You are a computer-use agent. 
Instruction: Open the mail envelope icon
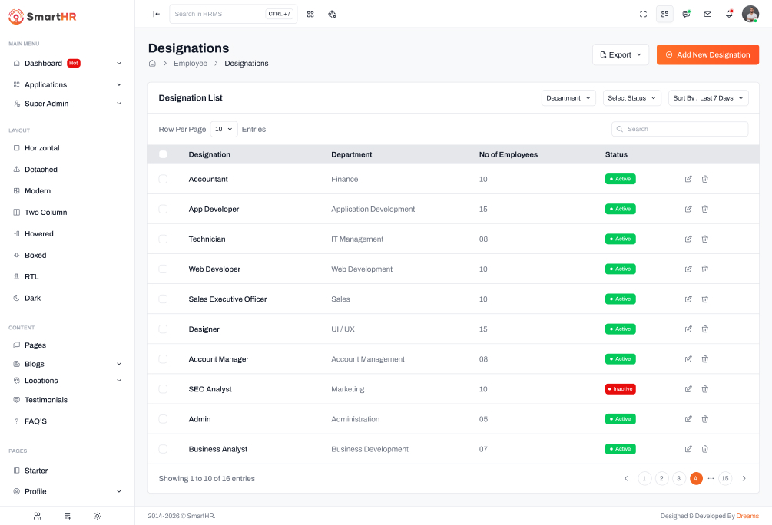[x=707, y=14]
